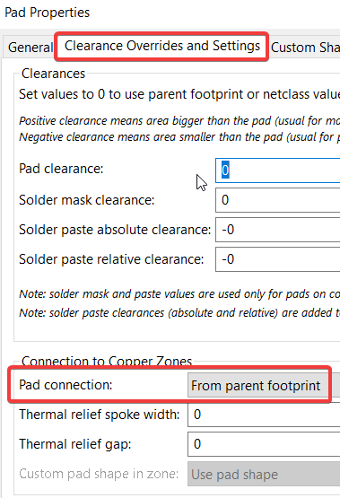Click the Thermal relief gap label
This screenshot has width=340, height=498.
point(75,444)
